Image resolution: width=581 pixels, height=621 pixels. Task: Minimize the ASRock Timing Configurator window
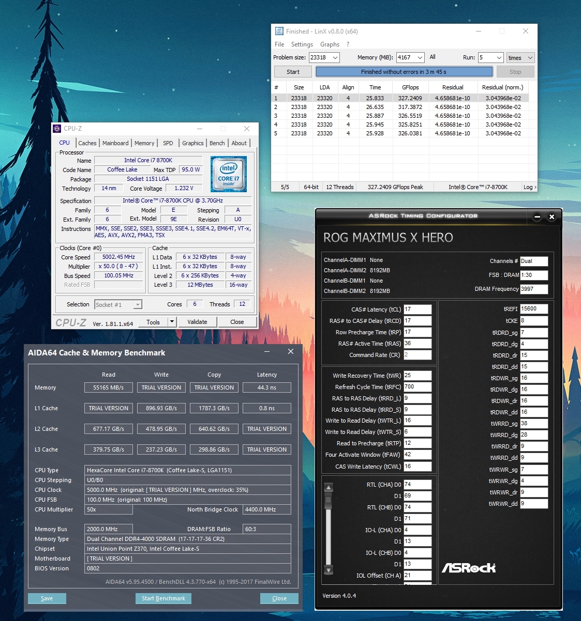click(537, 216)
